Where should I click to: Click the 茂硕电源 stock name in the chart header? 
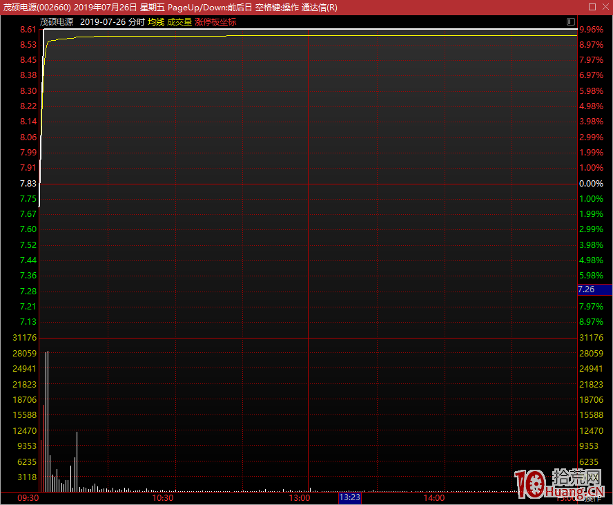click(x=57, y=22)
